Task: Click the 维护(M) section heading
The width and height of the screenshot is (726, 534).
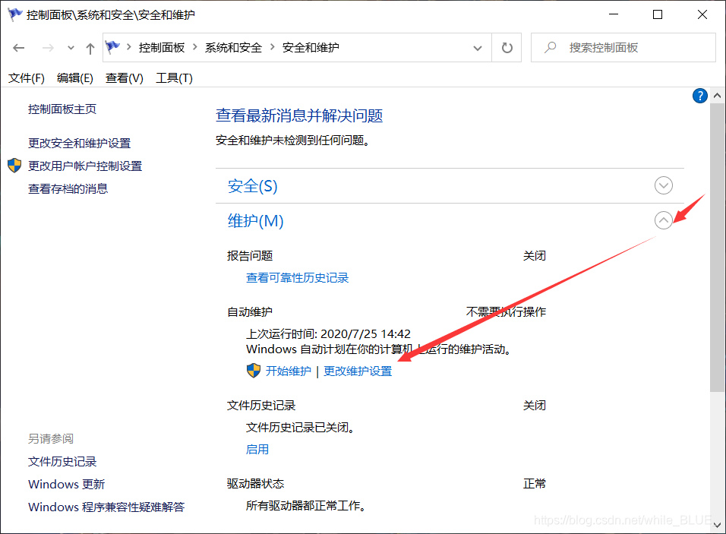Action: pyautogui.click(x=256, y=221)
